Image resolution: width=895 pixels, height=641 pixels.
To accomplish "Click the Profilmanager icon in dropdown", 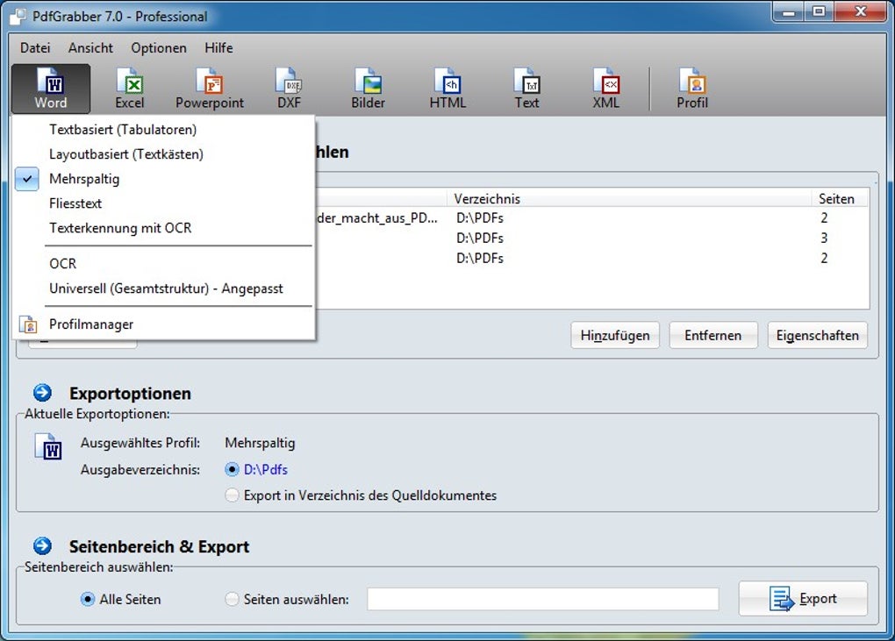I will tap(28, 324).
